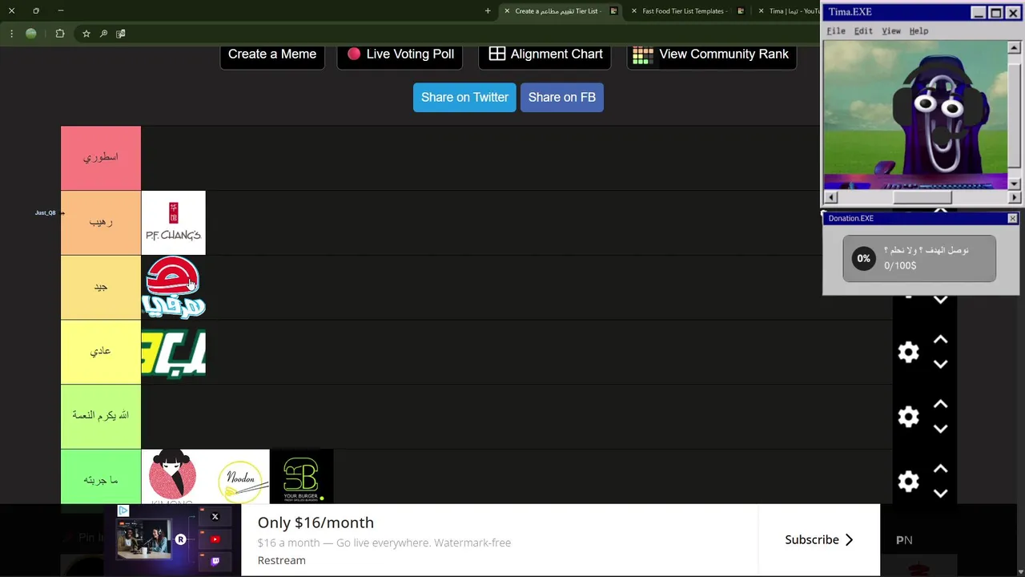This screenshot has width=1025, height=577.
Task: Open the View menu in Tima.EXE
Action: 891,31
